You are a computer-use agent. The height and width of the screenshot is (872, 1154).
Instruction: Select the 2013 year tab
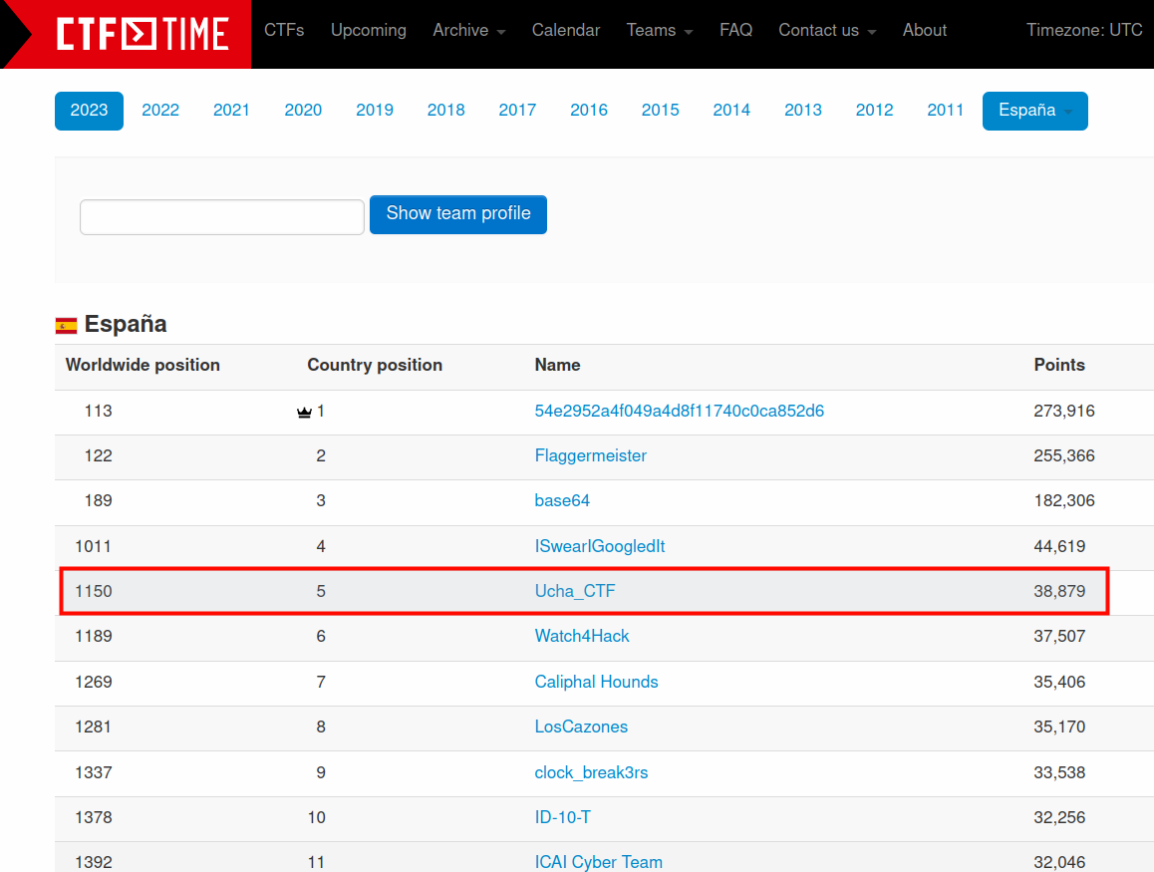click(x=803, y=111)
